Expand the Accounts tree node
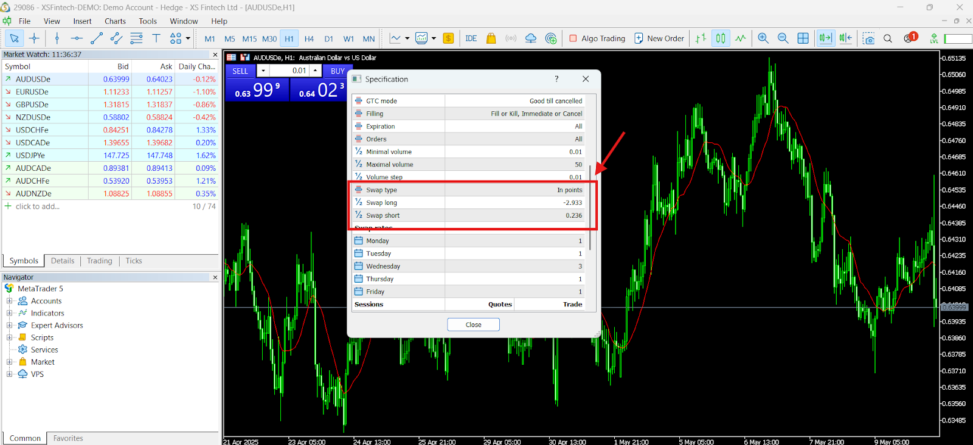 [9, 301]
